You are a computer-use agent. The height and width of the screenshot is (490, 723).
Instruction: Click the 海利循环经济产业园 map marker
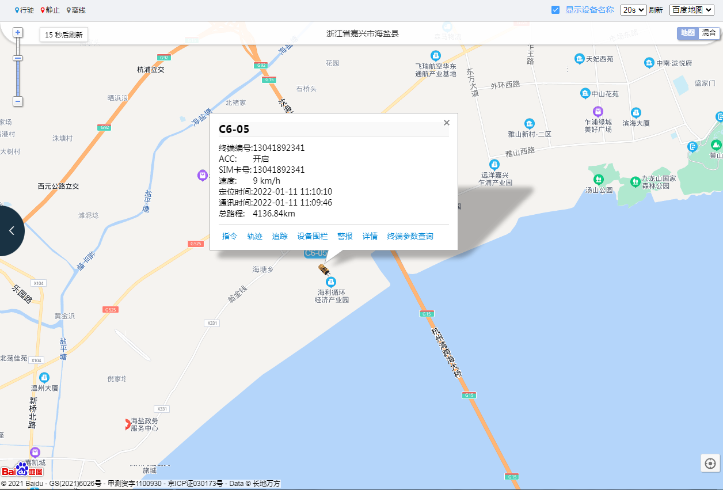331,282
